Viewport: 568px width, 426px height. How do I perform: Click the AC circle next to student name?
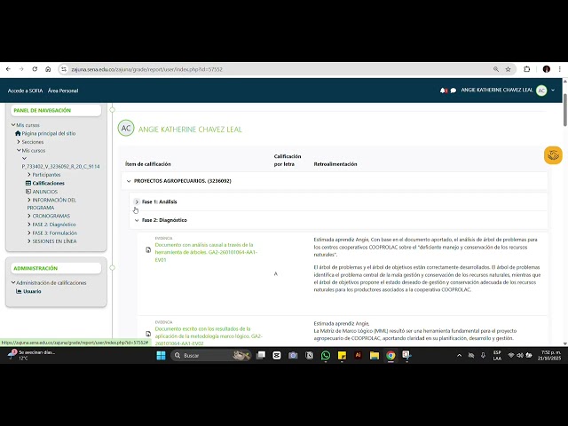[x=126, y=128]
